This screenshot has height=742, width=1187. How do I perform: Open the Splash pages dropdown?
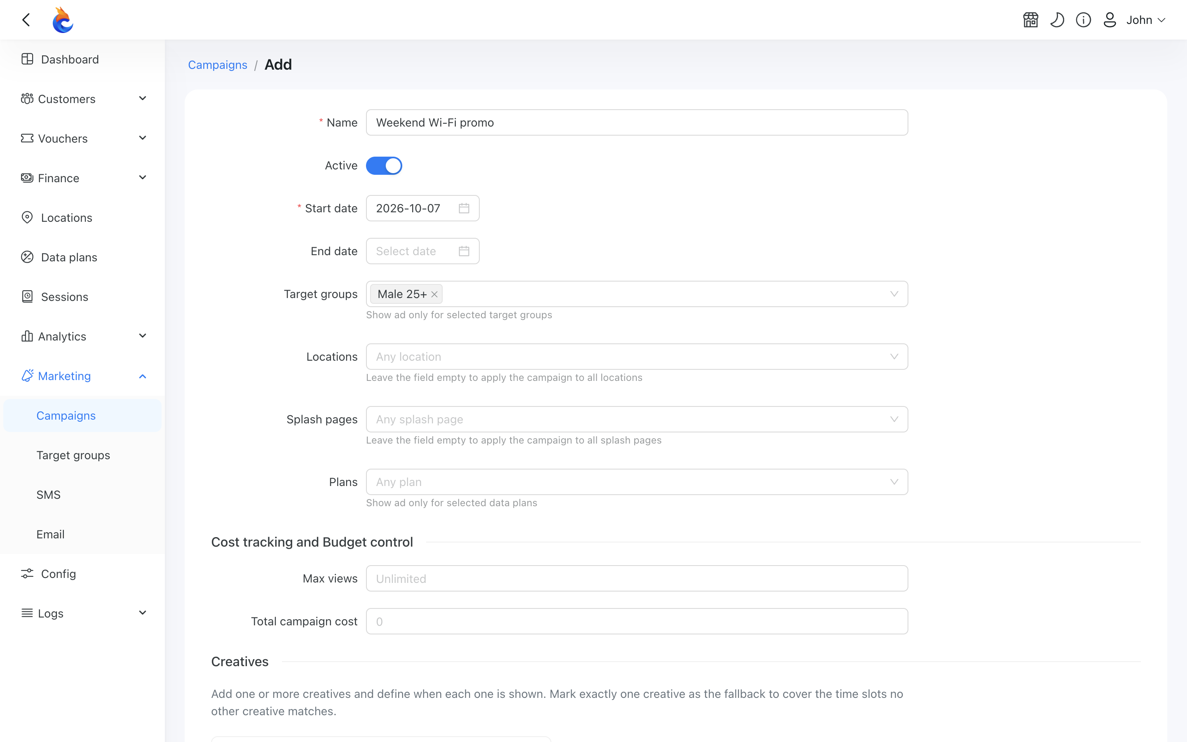(x=637, y=419)
